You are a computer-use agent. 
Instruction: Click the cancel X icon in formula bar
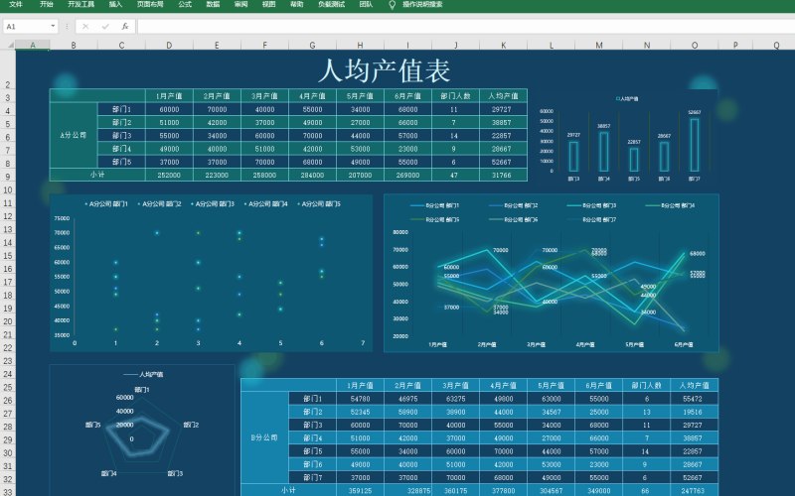coord(85,27)
